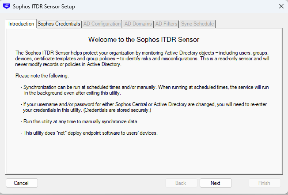Screen dimensions: 288x195
Task: Click the Cancel button
Action: tap(22, 183)
